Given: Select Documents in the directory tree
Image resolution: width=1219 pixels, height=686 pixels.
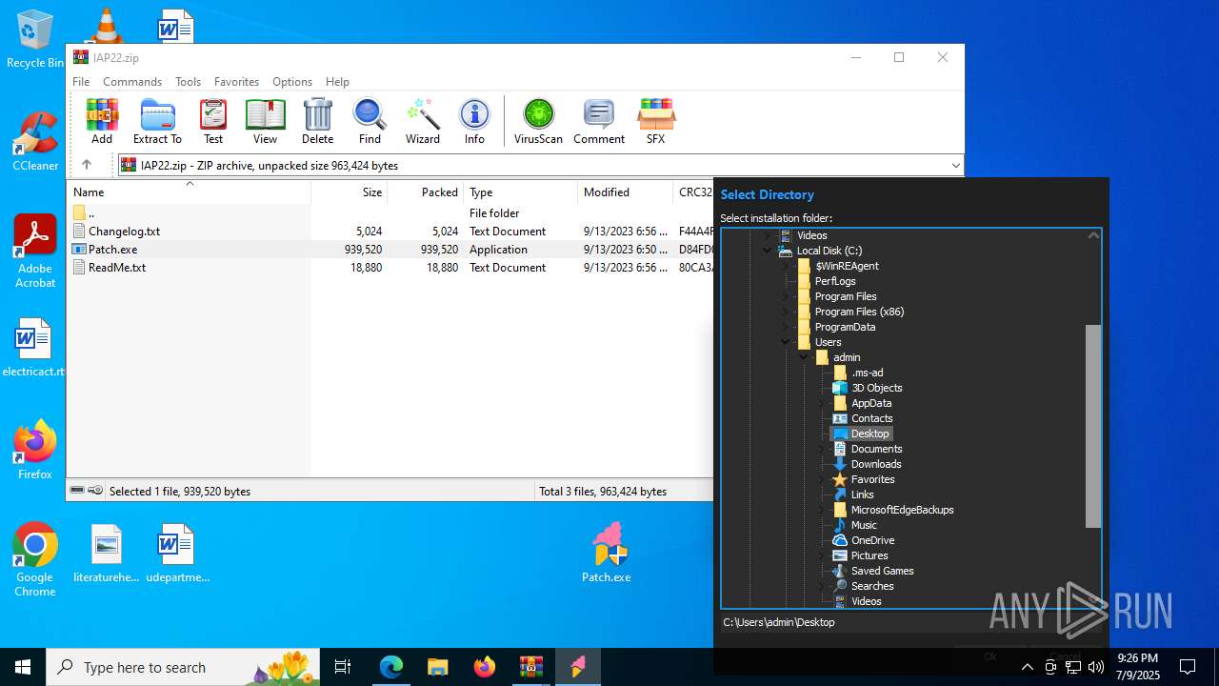Looking at the screenshot, I should pos(876,449).
